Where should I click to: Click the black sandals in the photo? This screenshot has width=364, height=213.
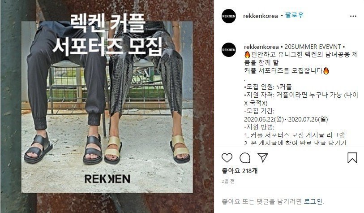coord(63,149)
